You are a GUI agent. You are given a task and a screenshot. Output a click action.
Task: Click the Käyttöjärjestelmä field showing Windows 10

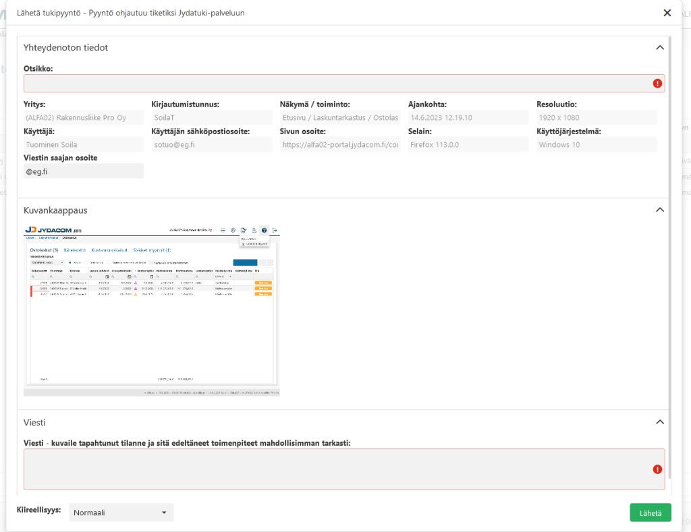coord(597,144)
